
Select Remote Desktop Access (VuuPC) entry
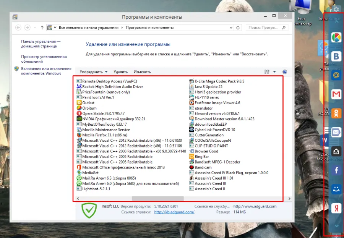107,81
